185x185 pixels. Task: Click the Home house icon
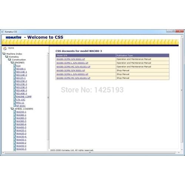[5, 48]
